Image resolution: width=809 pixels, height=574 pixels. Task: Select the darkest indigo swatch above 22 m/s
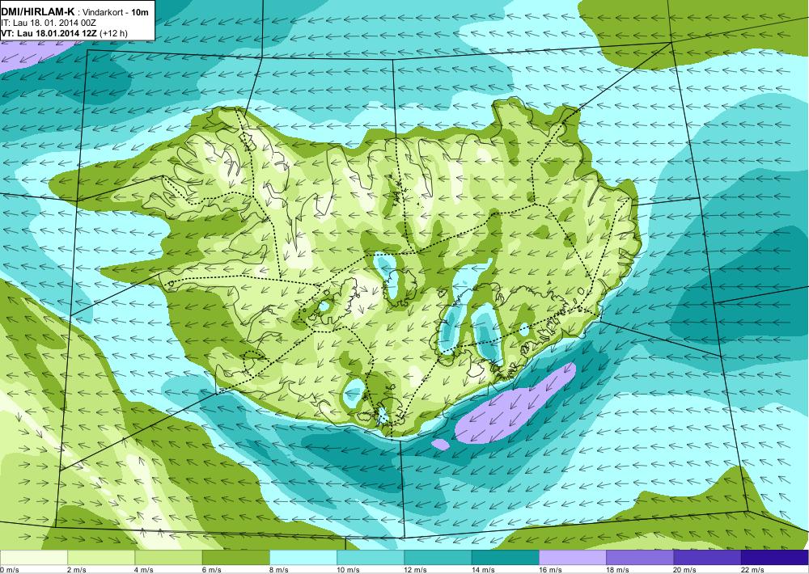click(x=775, y=558)
